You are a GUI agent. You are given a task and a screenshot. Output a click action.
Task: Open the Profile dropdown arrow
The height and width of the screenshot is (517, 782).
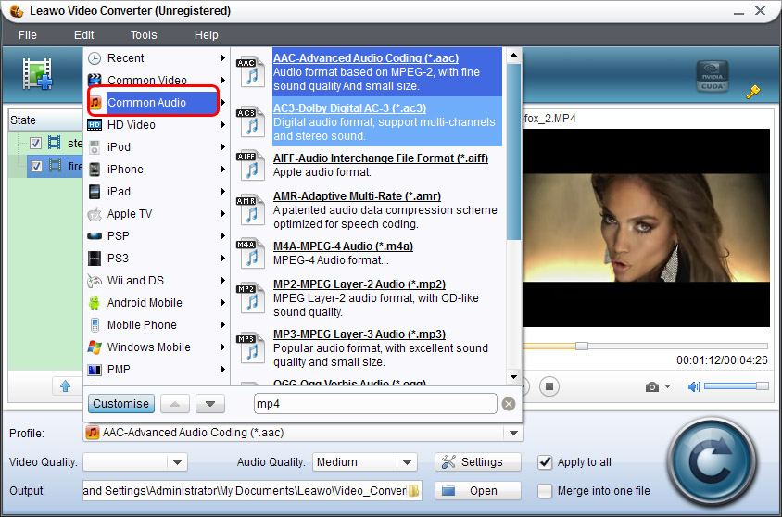[x=513, y=433]
